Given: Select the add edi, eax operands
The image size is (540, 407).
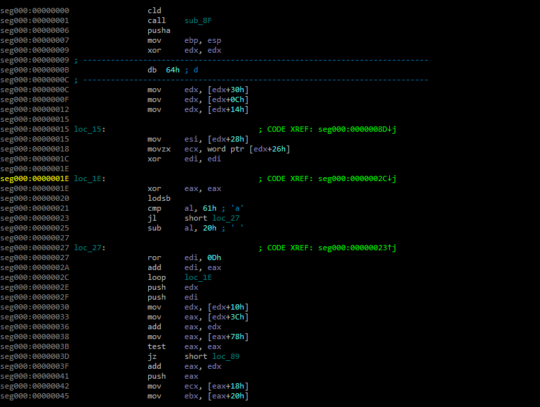Looking at the screenshot, I should point(203,267).
